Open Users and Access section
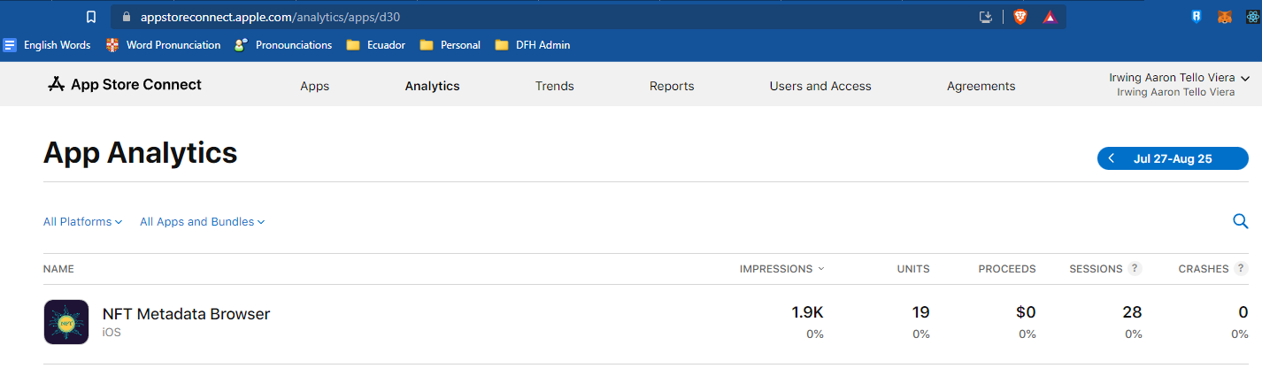This screenshot has width=1262, height=376. tap(820, 86)
